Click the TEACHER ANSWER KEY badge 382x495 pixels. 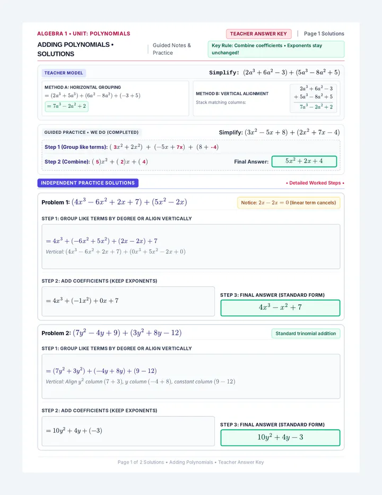[x=258, y=34]
